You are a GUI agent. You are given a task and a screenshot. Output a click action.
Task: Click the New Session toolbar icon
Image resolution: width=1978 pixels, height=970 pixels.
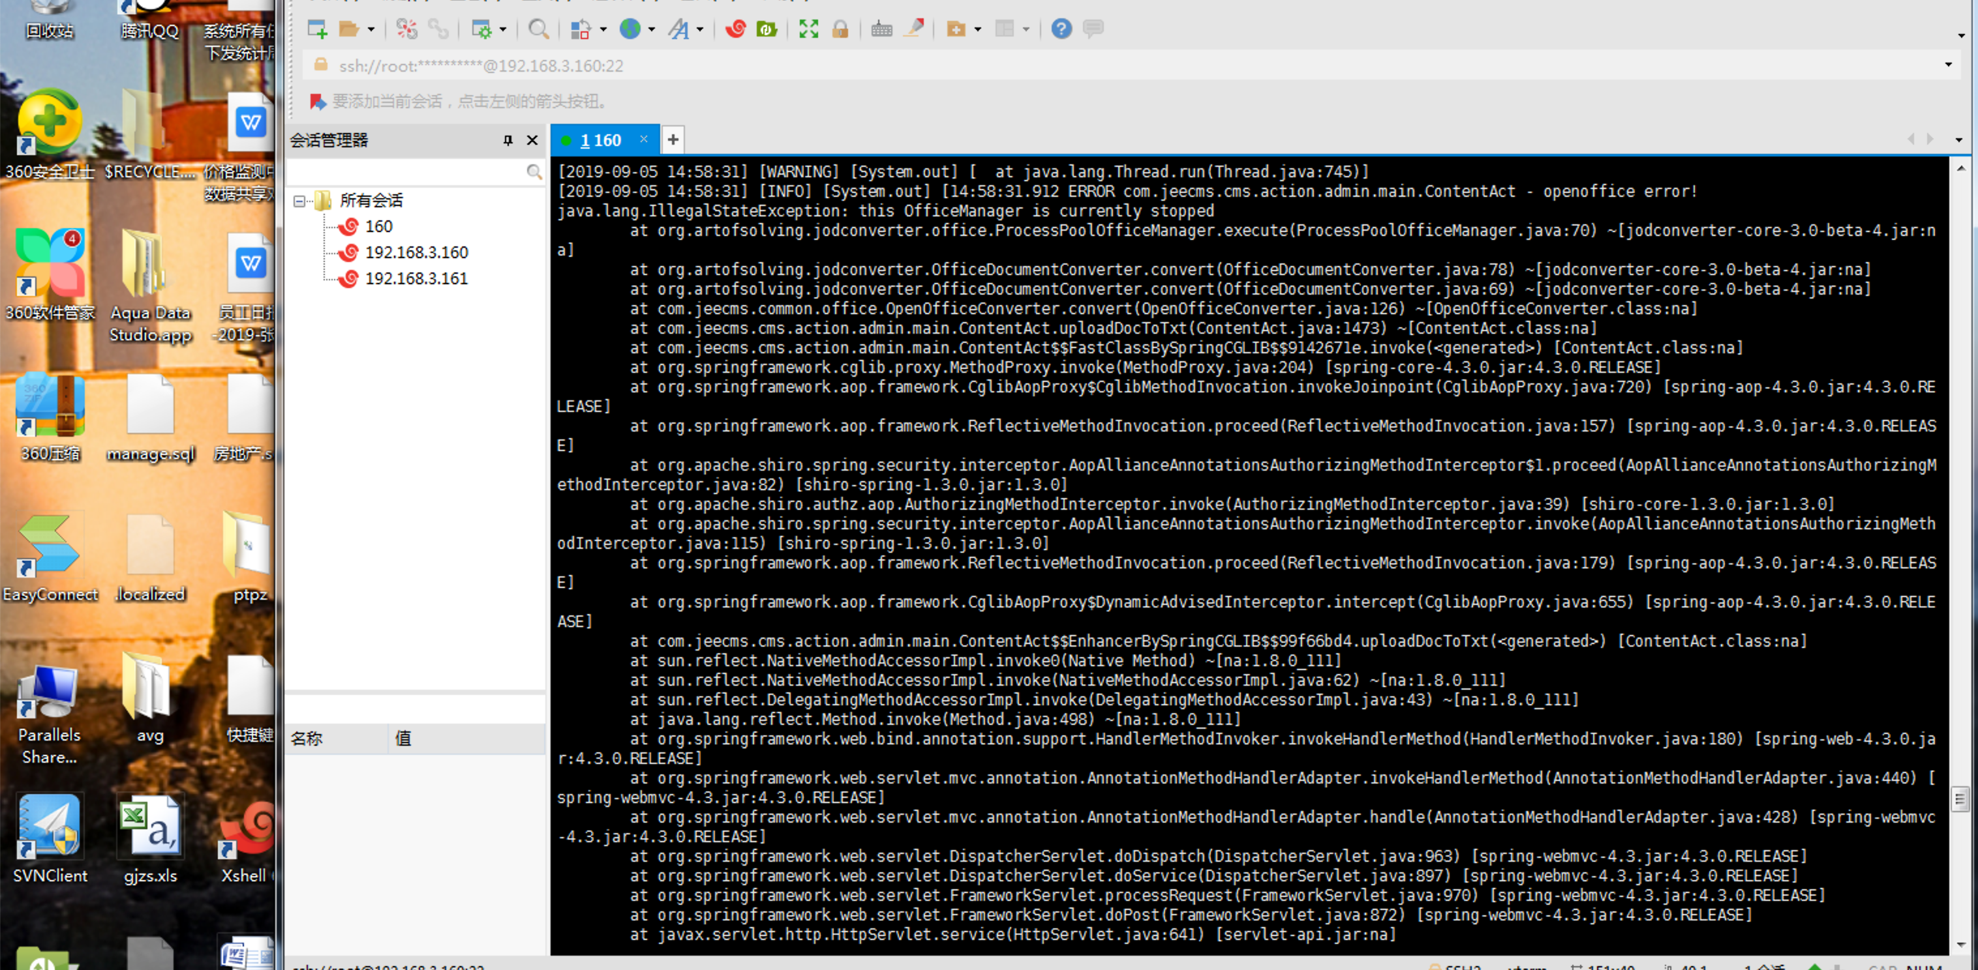pos(317,29)
